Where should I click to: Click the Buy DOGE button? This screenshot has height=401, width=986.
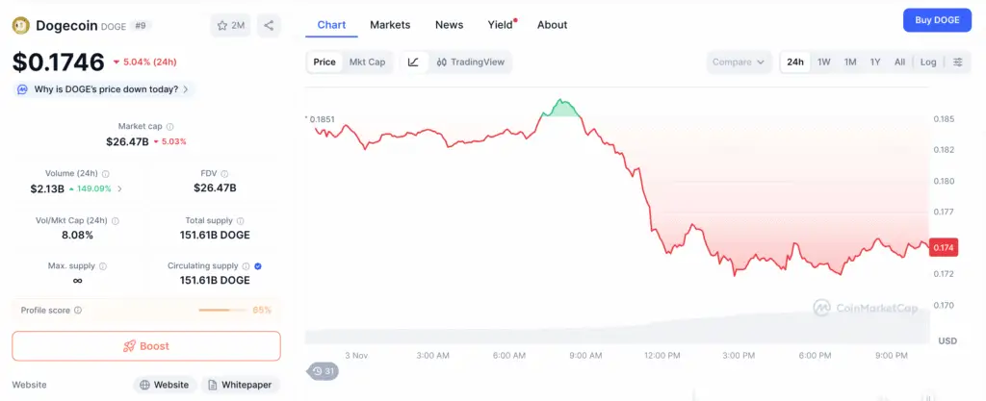tap(937, 20)
